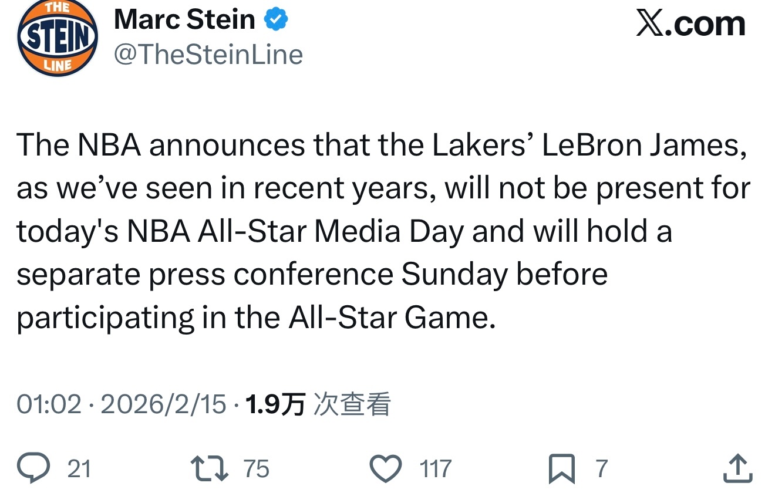Viewport: 775px width, 503px height.
Task: Click the repost arrows icon
Action: (210, 469)
